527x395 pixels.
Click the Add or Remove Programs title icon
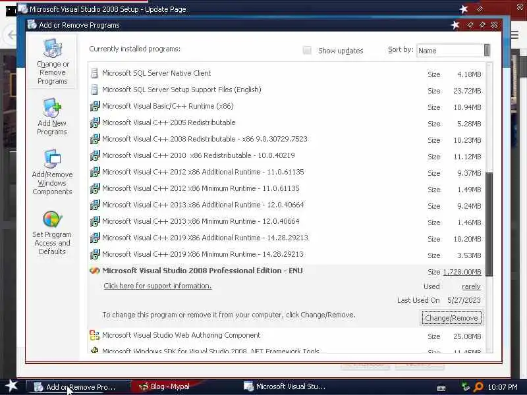point(32,25)
